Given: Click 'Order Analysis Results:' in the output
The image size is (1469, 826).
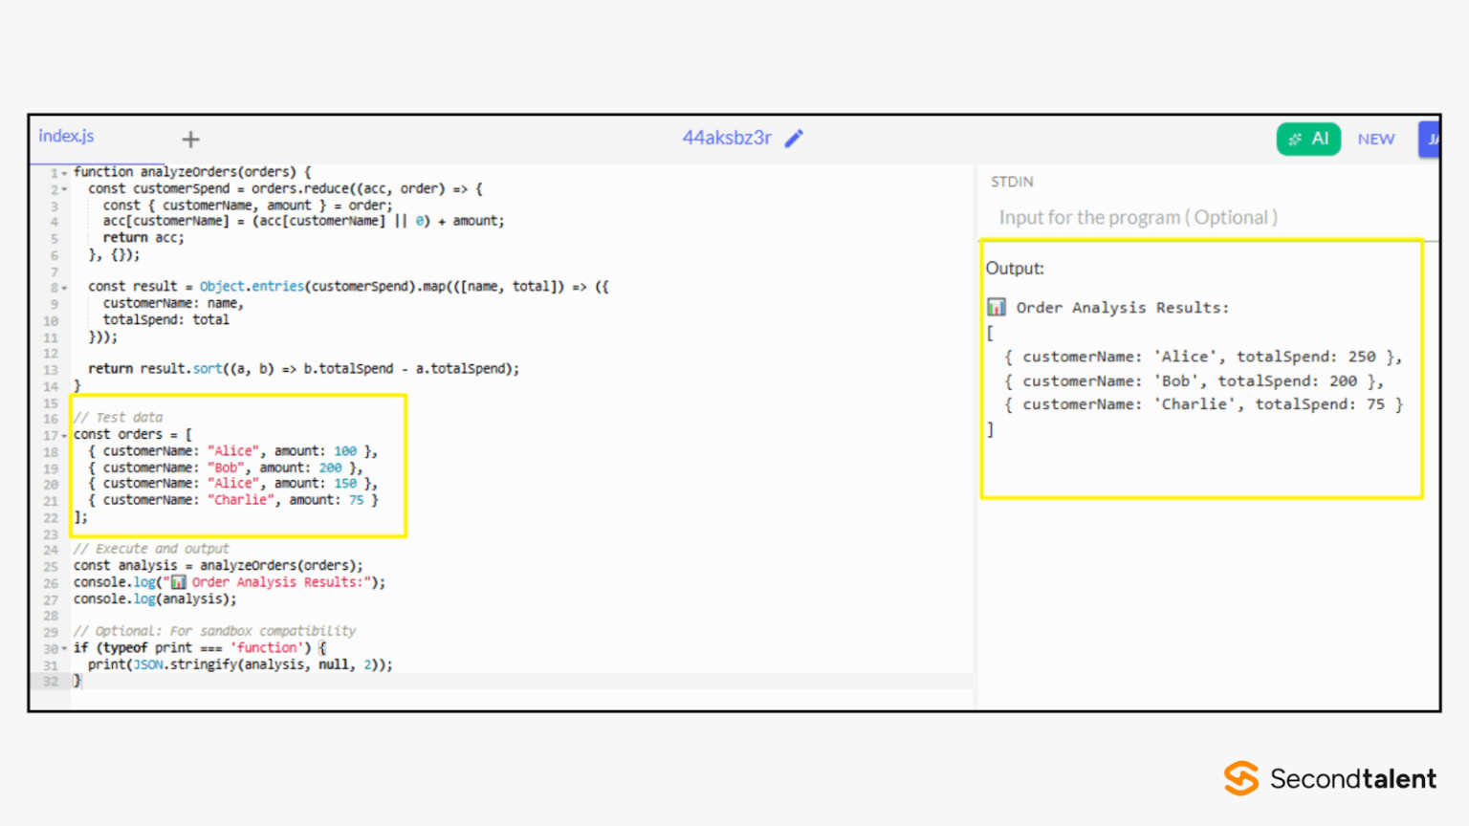Looking at the screenshot, I should 1123,308.
